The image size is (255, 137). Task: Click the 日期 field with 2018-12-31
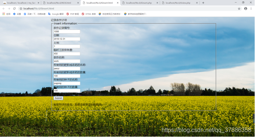point(67,39)
